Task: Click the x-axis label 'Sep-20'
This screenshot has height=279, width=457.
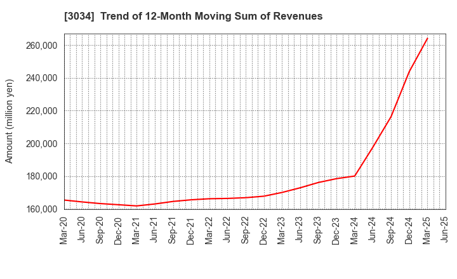Action: tap(100, 230)
